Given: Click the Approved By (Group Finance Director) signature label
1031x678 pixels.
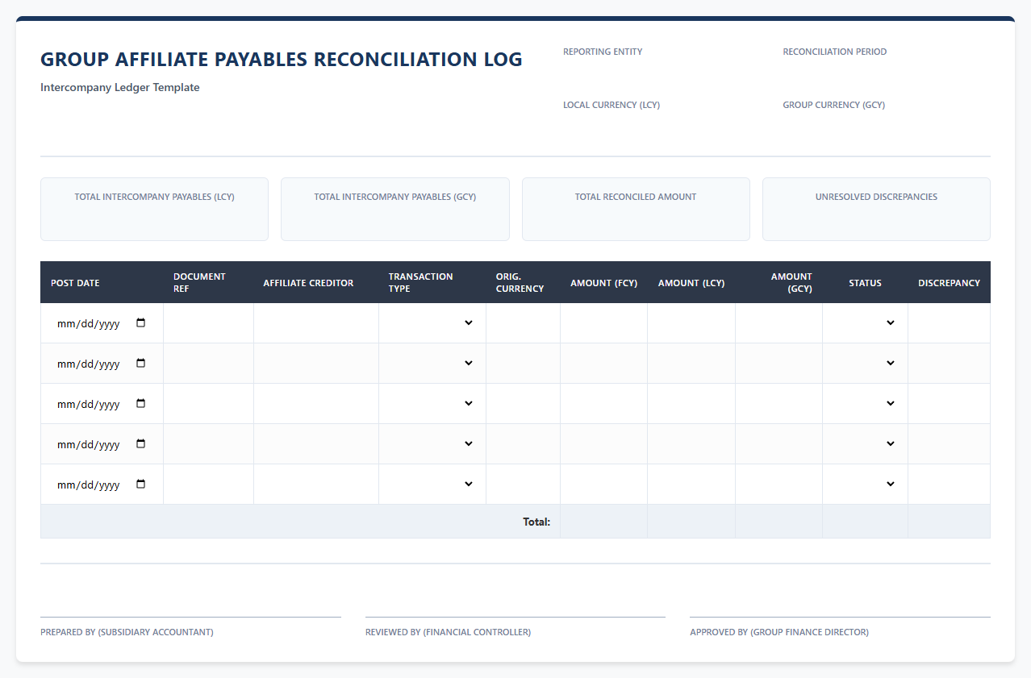Looking at the screenshot, I should tap(779, 632).
